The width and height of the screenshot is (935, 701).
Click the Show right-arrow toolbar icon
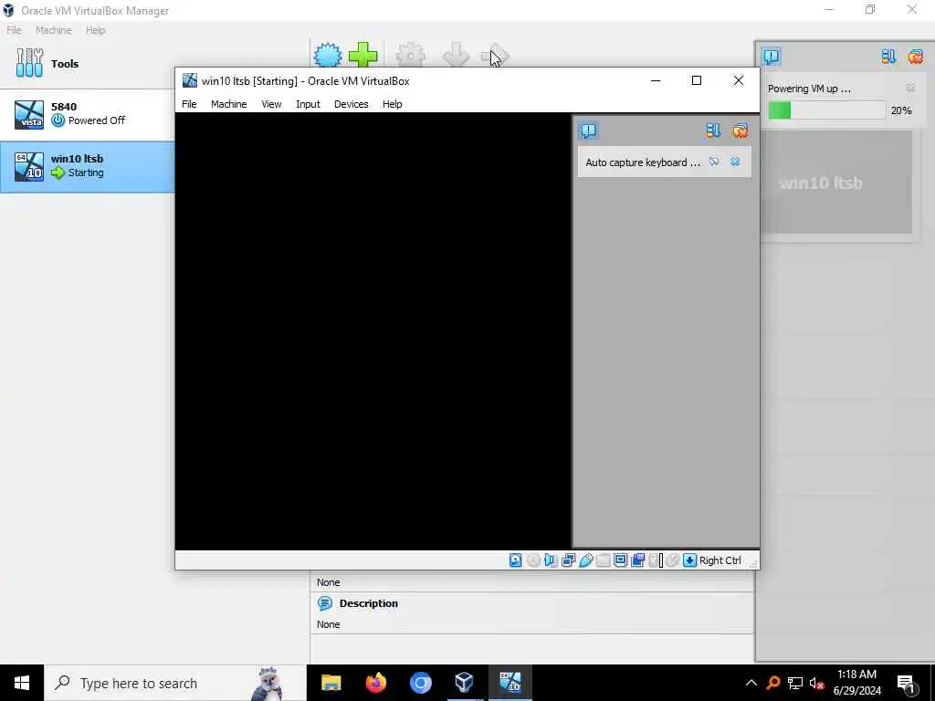pyautogui.click(x=496, y=56)
